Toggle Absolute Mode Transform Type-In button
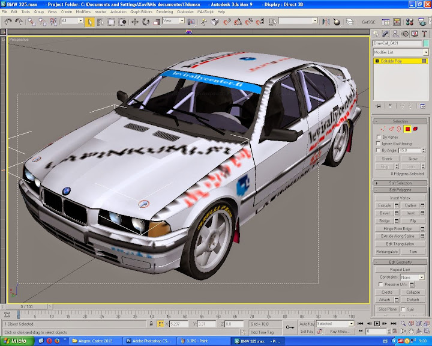The width and height of the screenshot is (432, 346). (x=160, y=324)
